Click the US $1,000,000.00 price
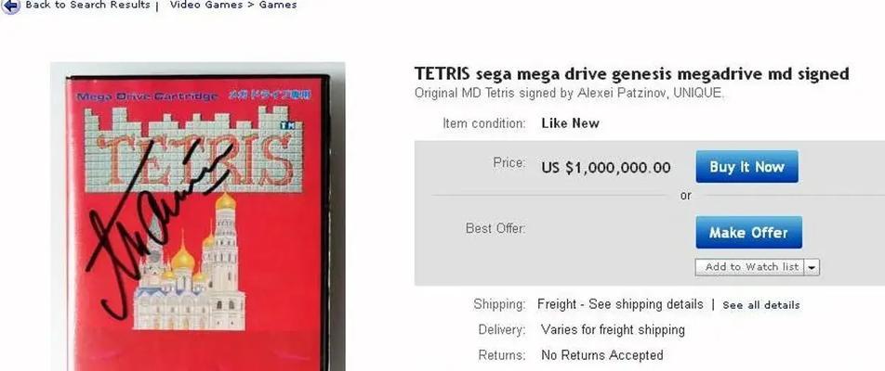This screenshot has height=371, width=885. 605,168
